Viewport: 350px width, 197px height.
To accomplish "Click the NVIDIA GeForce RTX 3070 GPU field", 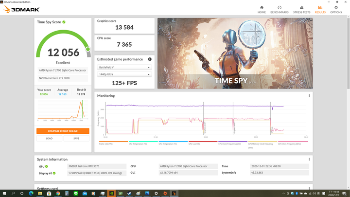I will (97, 166).
